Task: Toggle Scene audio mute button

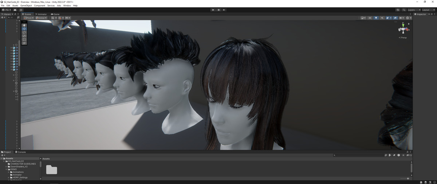Action: coord(382,18)
